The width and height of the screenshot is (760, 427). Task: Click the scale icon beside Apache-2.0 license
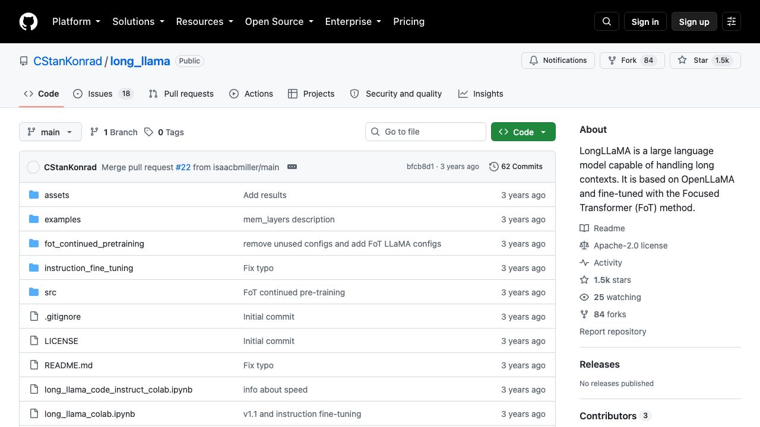(584, 246)
